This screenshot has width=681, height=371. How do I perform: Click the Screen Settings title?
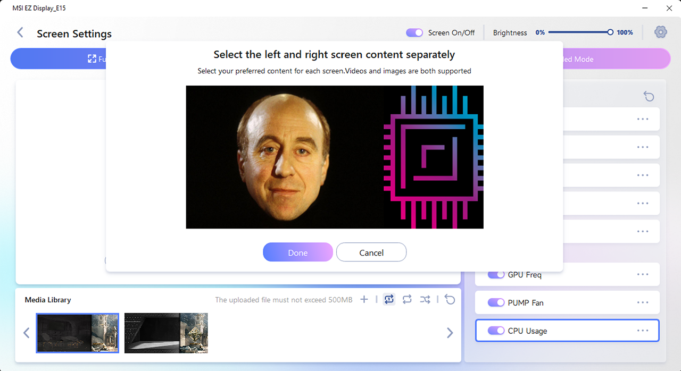coord(74,33)
